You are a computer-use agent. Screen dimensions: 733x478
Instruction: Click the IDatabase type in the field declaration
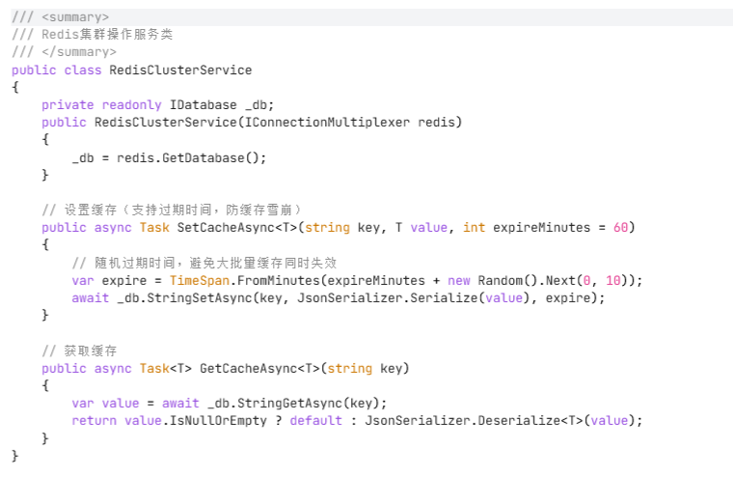tap(203, 105)
